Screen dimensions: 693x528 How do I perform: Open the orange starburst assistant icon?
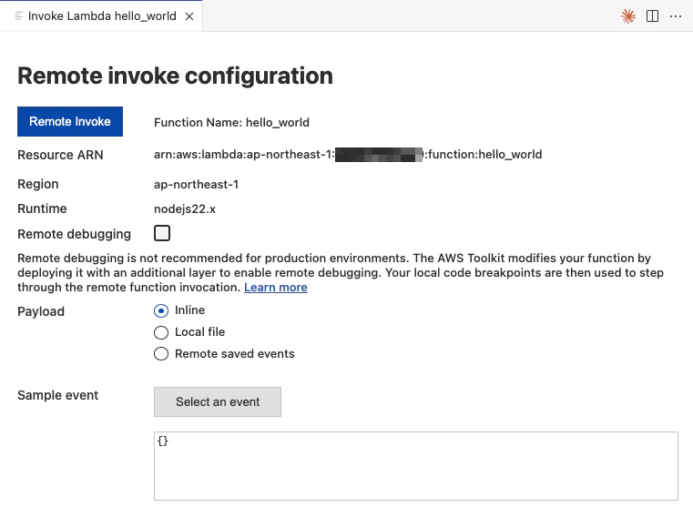click(x=628, y=16)
